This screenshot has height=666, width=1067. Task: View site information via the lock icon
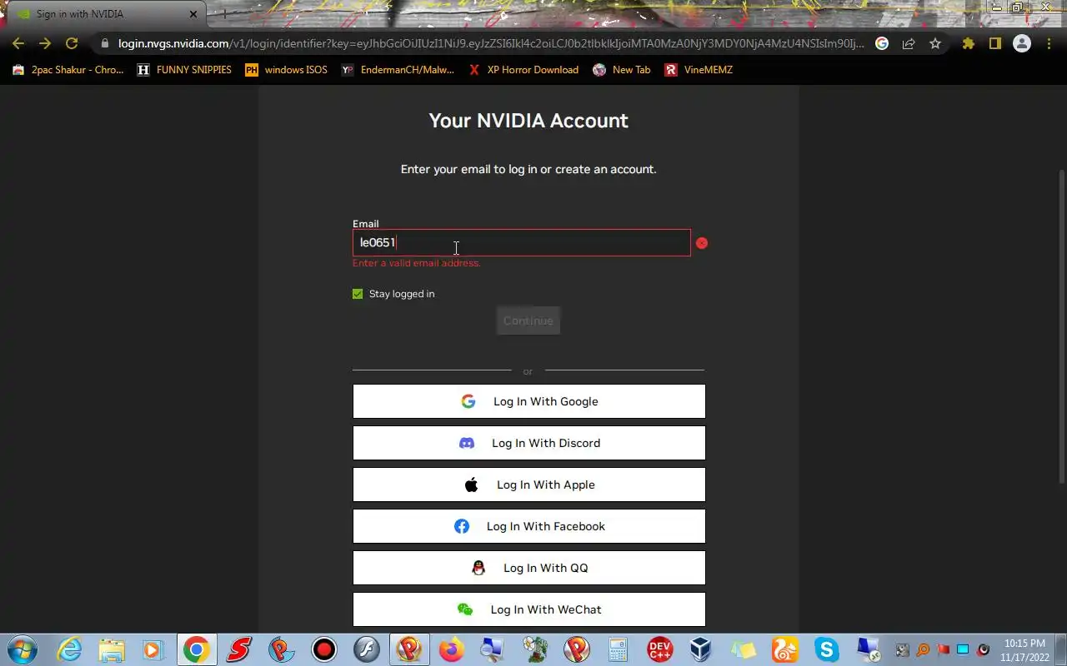[x=105, y=43]
